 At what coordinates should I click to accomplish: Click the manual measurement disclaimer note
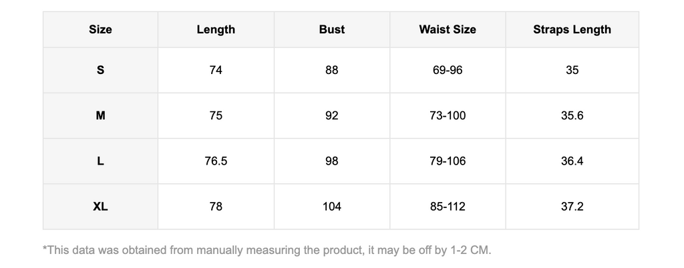(x=267, y=251)
